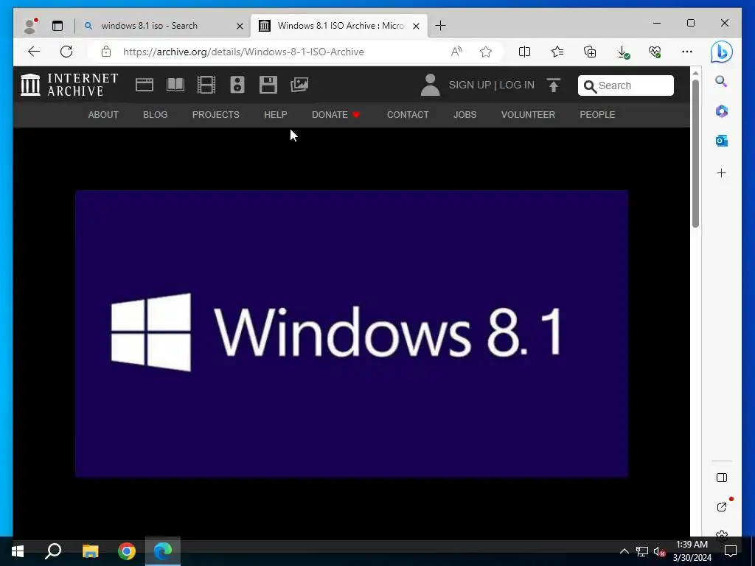Open Edge Settings and more menu
Image resolution: width=755 pixels, height=566 pixels.
click(687, 52)
